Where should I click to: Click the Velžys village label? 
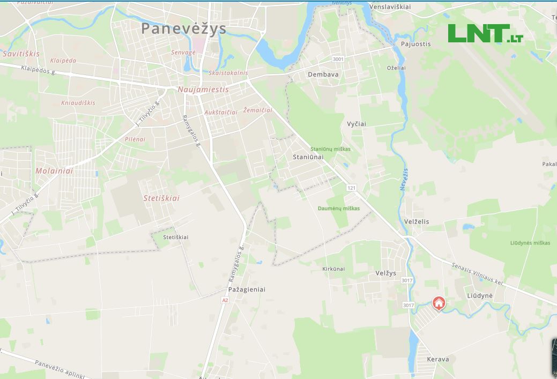tap(386, 273)
